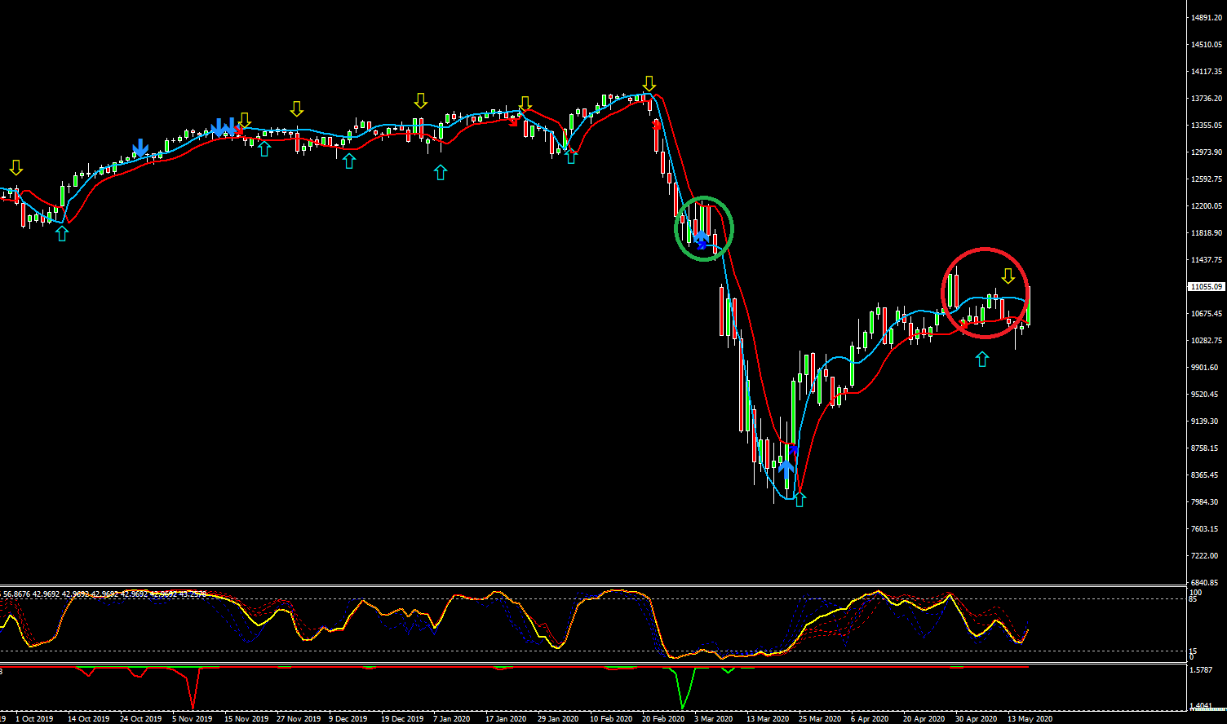Click the 15 level label in oscillator
Viewport: 1227px width, 724px height.
pos(1193,651)
